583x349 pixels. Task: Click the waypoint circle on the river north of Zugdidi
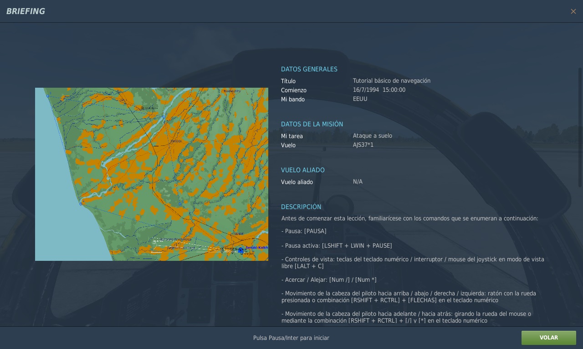click(x=164, y=117)
